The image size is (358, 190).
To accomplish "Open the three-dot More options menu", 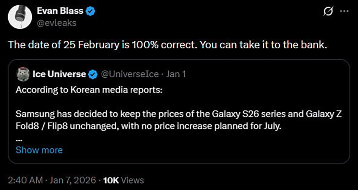I will click(344, 12).
